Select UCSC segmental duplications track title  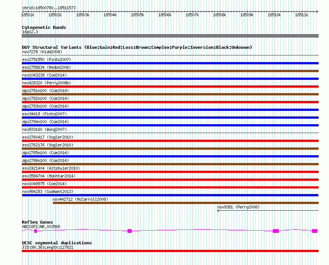57,243
